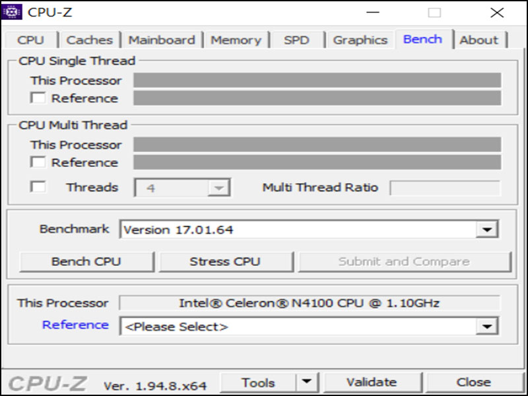Enable Reference checkbox under CPU Single Thread
Screen dimensions: 528x396
tap(38, 98)
